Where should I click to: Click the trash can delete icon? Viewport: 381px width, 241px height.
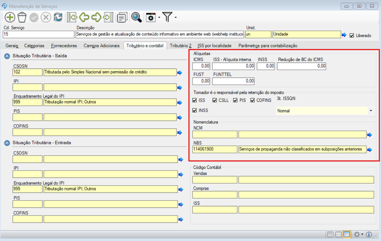(x=22, y=17)
